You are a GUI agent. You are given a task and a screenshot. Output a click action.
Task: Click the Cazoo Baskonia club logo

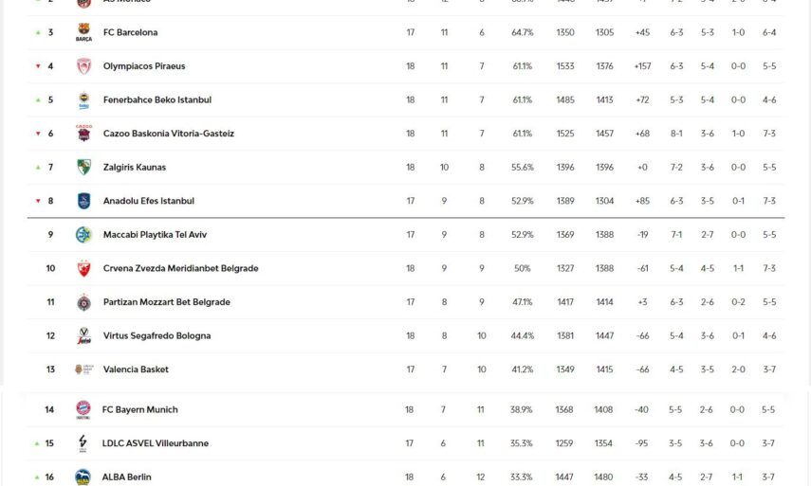pos(83,134)
